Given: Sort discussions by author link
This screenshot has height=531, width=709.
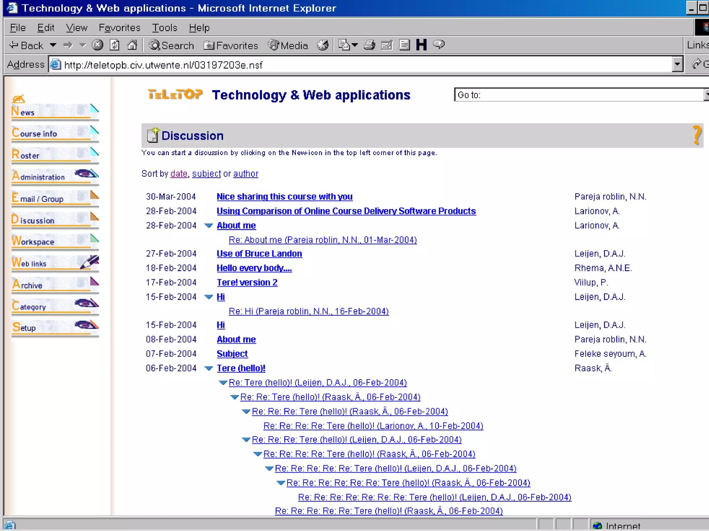Looking at the screenshot, I should 245,174.
